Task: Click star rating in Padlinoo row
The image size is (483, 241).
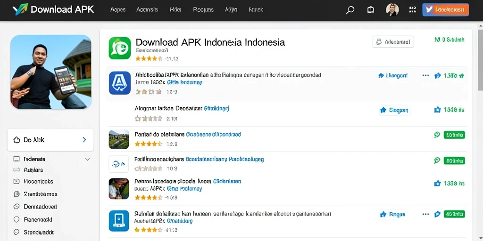Action: point(149,169)
